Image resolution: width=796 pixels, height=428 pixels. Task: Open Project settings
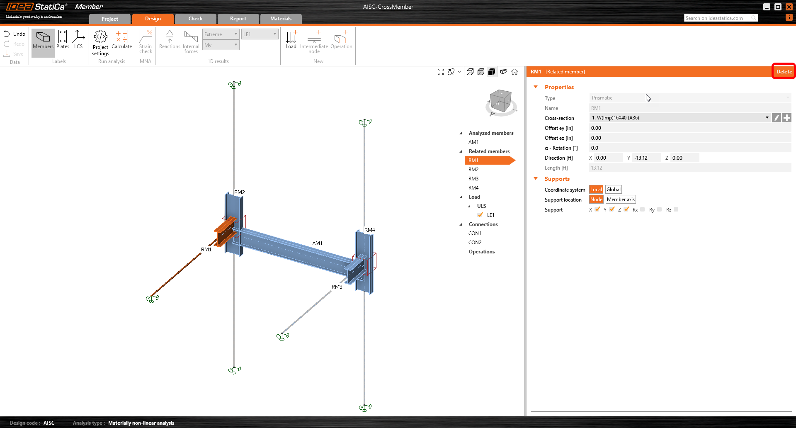(100, 42)
